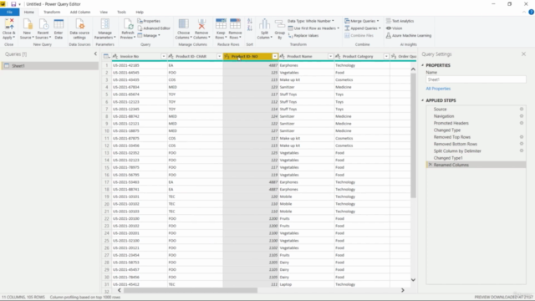The image size is (535, 301).
Task: Click the save icon in title bar
Action: coord(13,4)
